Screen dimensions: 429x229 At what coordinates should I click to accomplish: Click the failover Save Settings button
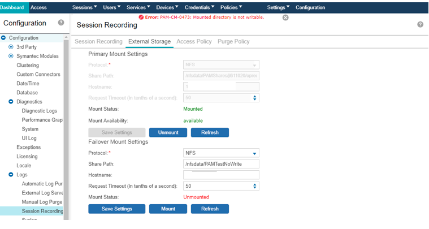(117, 209)
